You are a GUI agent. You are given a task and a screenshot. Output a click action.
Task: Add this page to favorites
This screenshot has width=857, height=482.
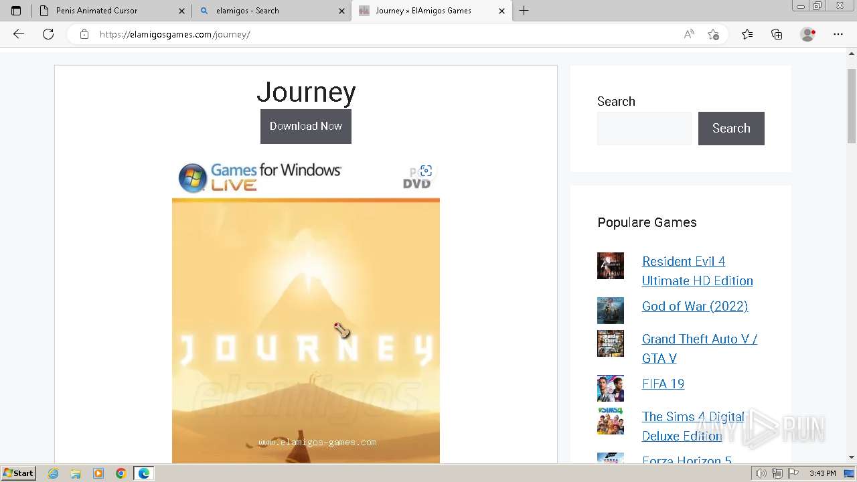713,34
